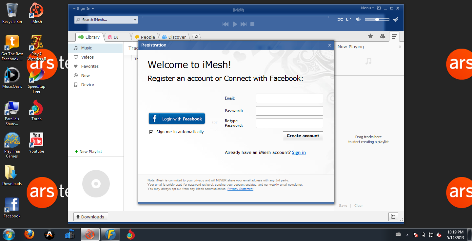Adjust the volume slider

[377, 20]
